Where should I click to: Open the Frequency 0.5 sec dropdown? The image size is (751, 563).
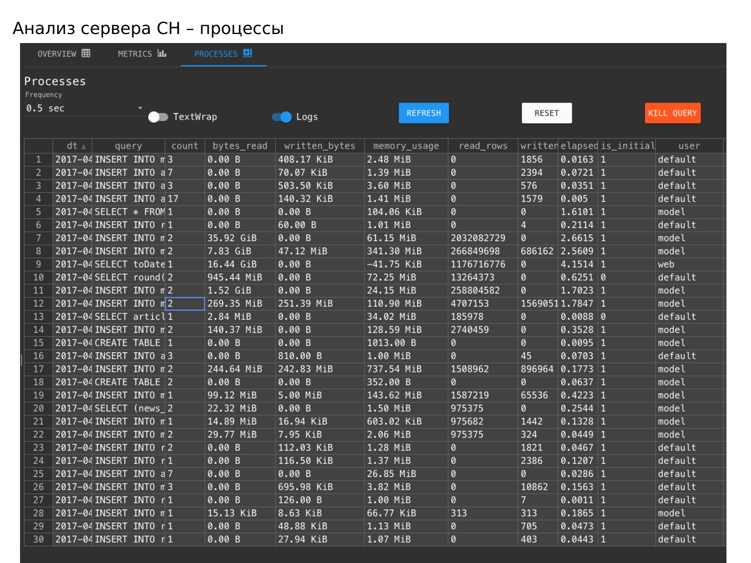(85, 108)
